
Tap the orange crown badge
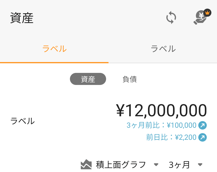207,13
